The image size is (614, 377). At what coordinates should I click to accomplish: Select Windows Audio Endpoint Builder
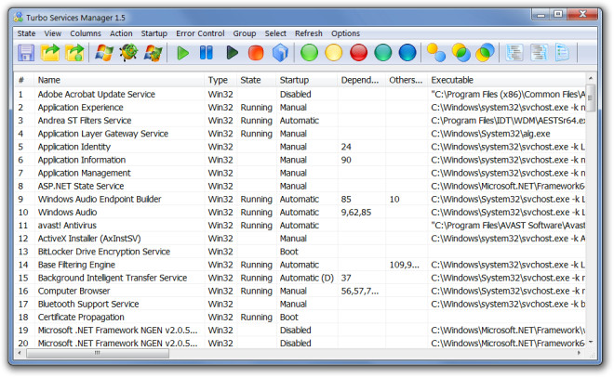click(300, 200)
